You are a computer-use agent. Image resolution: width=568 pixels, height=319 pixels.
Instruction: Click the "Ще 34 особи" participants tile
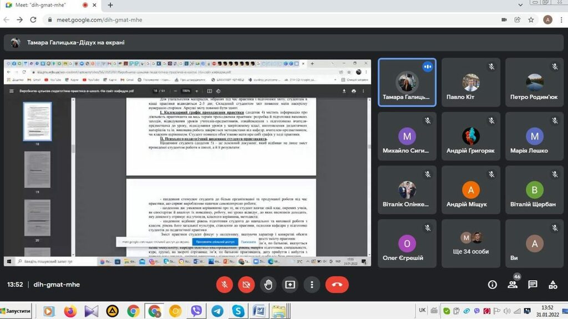point(471,244)
